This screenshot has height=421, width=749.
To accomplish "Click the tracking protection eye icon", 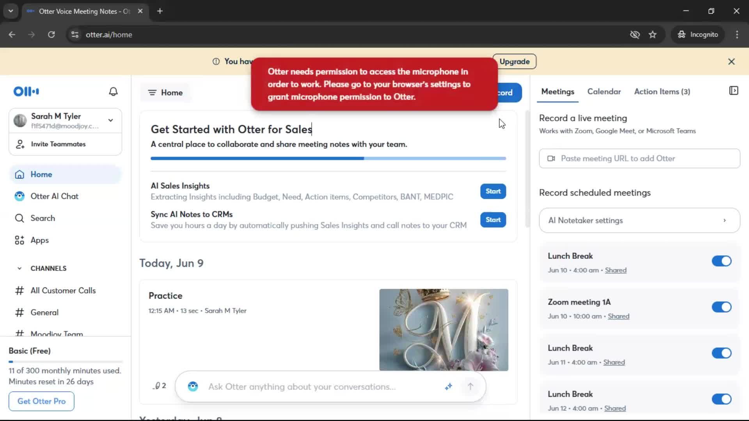I will click(x=635, y=35).
